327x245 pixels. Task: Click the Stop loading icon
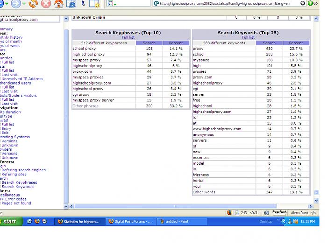(46, 4)
